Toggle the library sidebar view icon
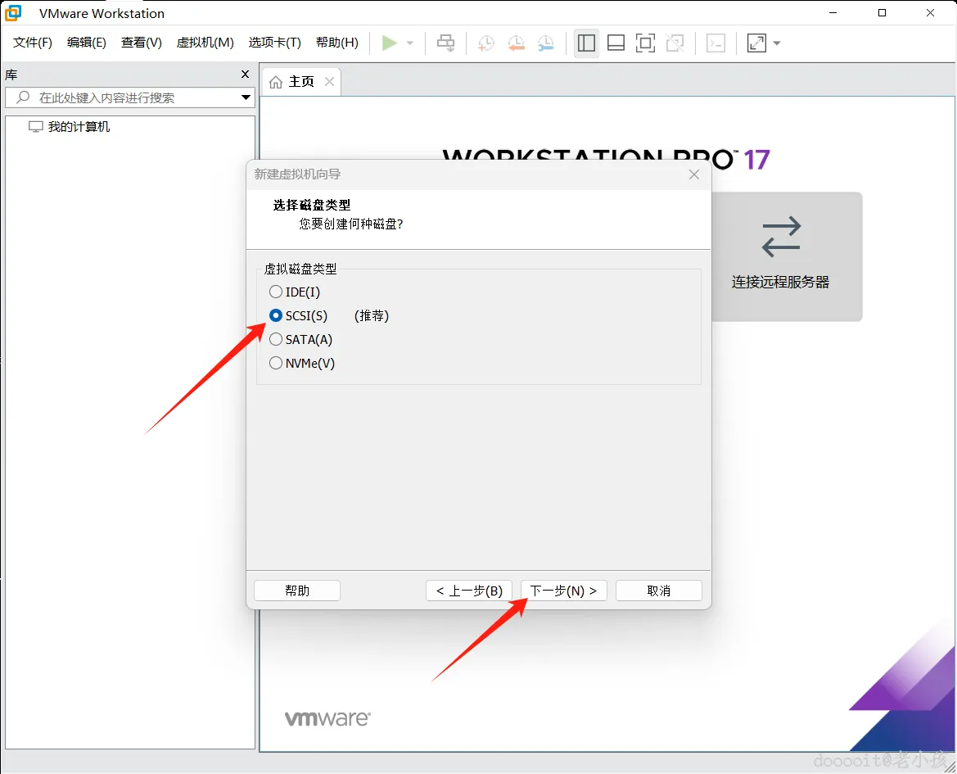957x774 pixels. [586, 43]
